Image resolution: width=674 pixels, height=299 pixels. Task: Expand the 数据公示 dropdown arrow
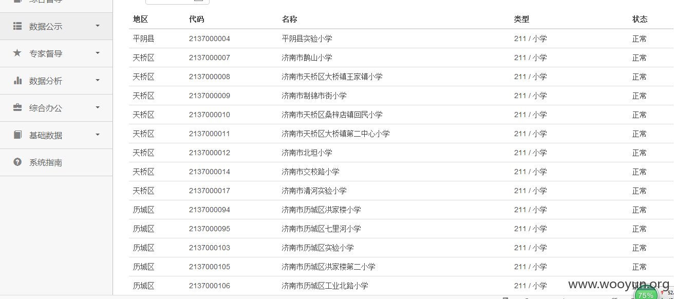98,26
